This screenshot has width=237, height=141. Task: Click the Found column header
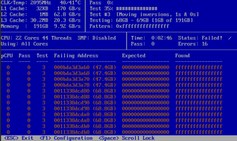pyautogui.click(x=182, y=55)
